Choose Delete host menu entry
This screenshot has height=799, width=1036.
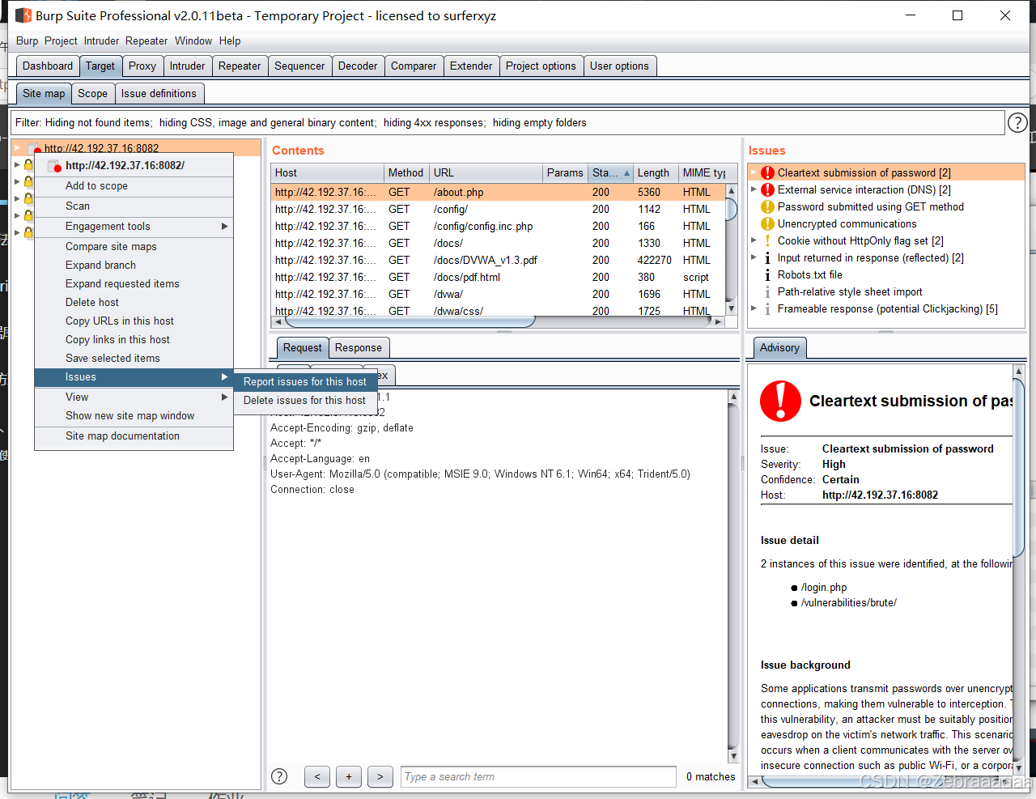click(x=134, y=302)
